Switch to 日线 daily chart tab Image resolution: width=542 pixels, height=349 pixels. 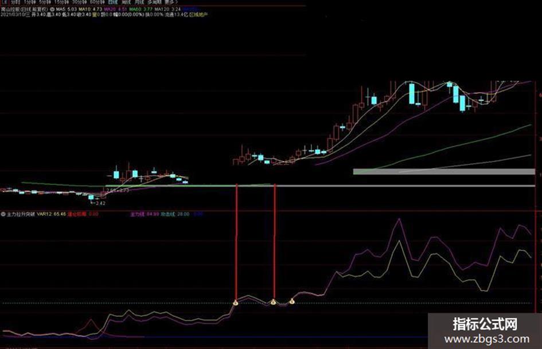pos(113,2)
